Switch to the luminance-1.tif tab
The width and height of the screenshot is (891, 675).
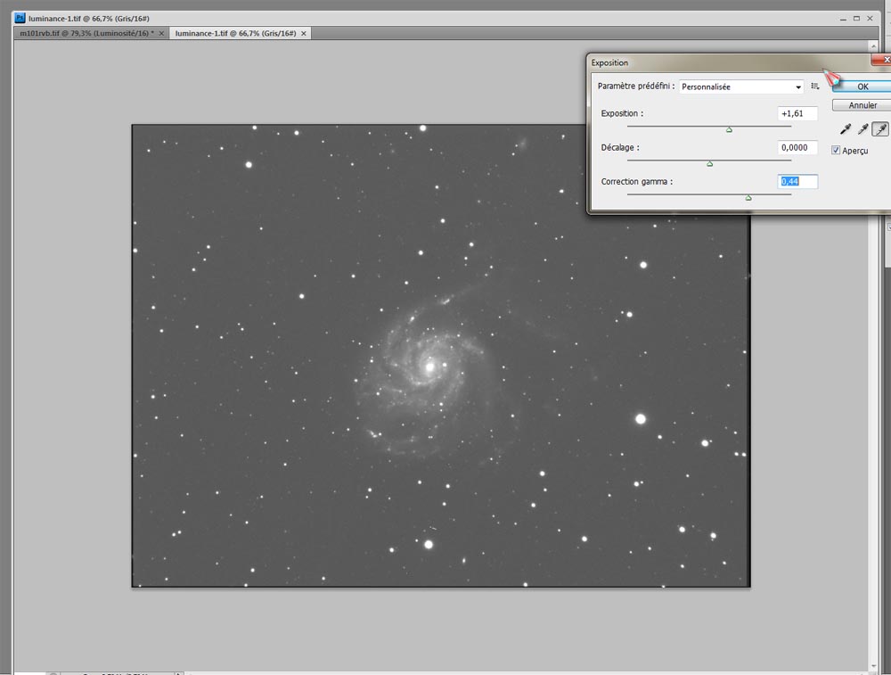[x=235, y=33]
